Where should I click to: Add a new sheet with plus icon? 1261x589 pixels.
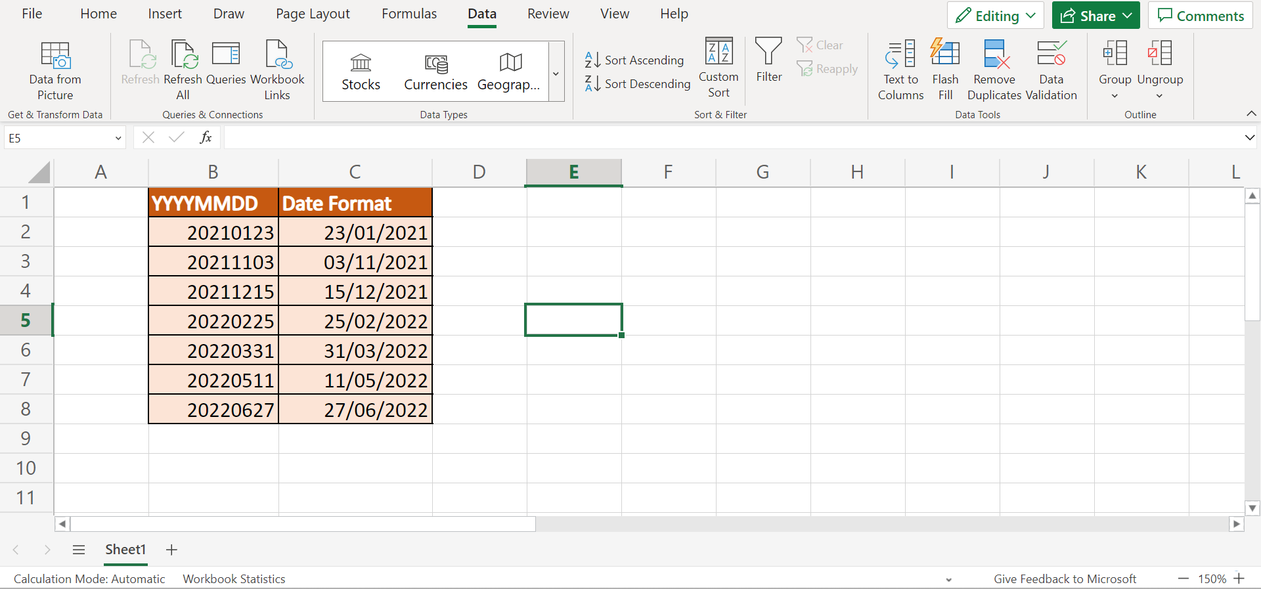[171, 550]
